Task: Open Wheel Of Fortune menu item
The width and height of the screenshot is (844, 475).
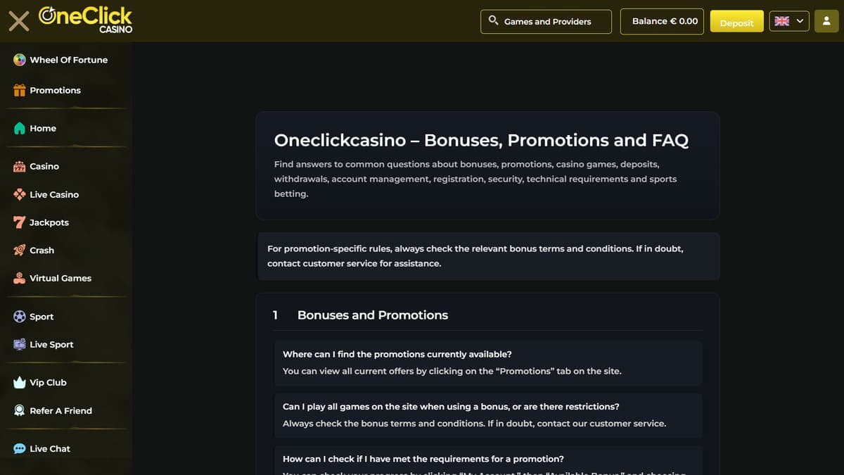Action: click(69, 60)
